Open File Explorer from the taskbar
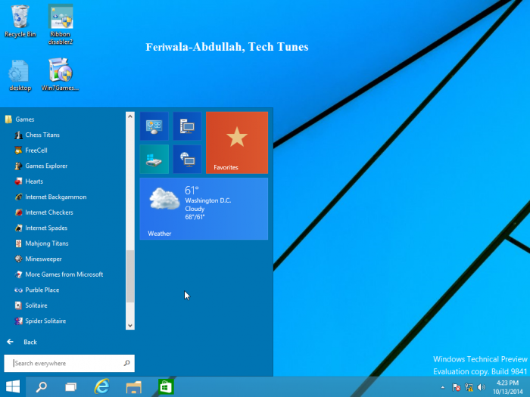Screen dimensions: 530x397 tap(134, 387)
